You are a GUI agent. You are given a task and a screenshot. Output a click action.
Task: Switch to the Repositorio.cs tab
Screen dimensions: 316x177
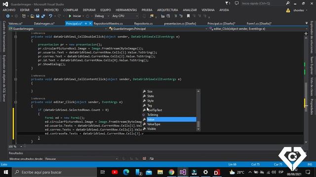(x=143, y=24)
